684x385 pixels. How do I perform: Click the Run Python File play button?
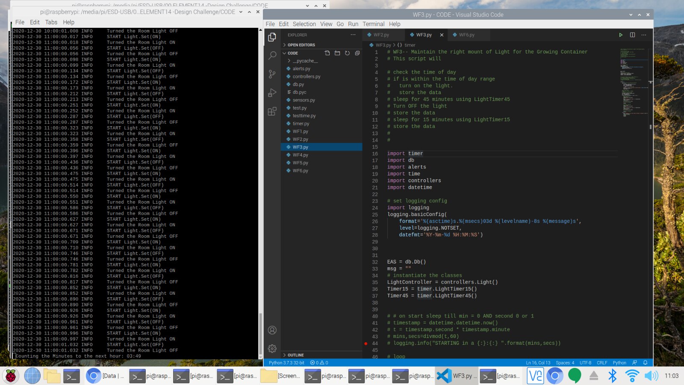pos(621,35)
